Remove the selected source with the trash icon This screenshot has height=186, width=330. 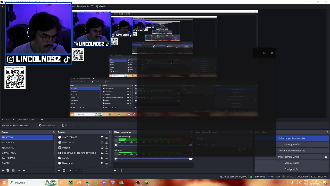pos(64,171)
